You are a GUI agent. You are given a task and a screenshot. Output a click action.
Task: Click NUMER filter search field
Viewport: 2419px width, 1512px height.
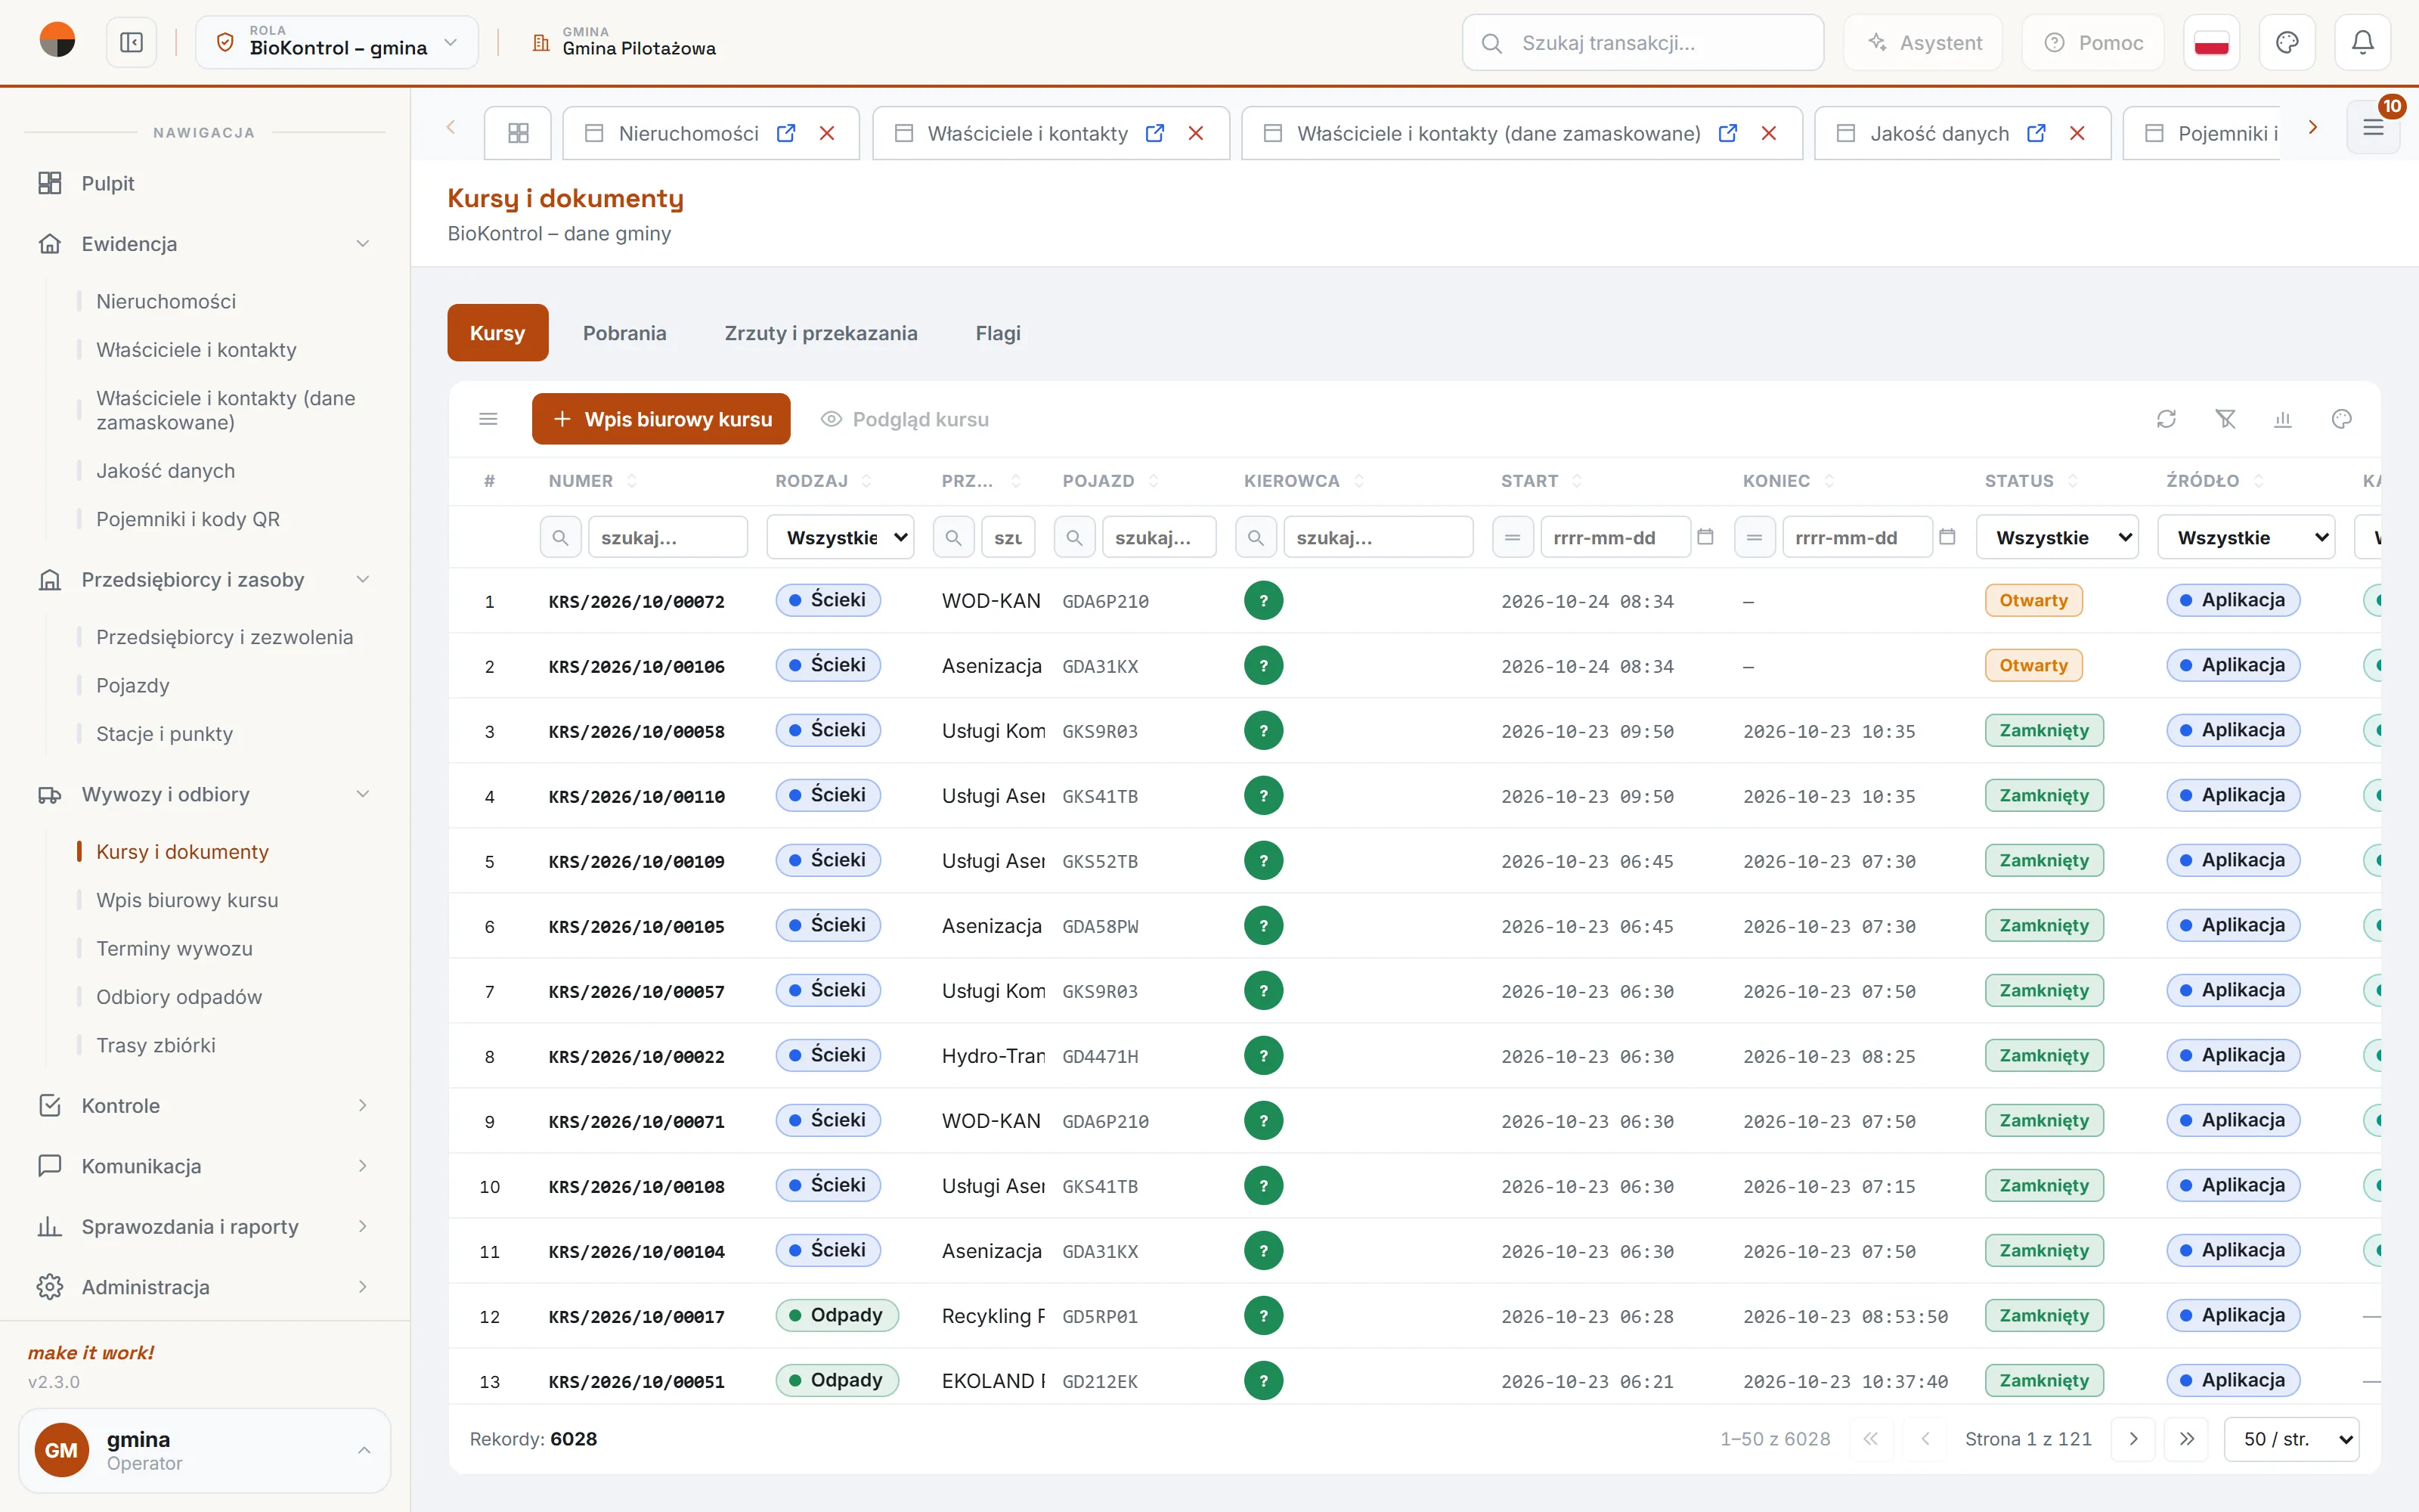coord(667,537)
